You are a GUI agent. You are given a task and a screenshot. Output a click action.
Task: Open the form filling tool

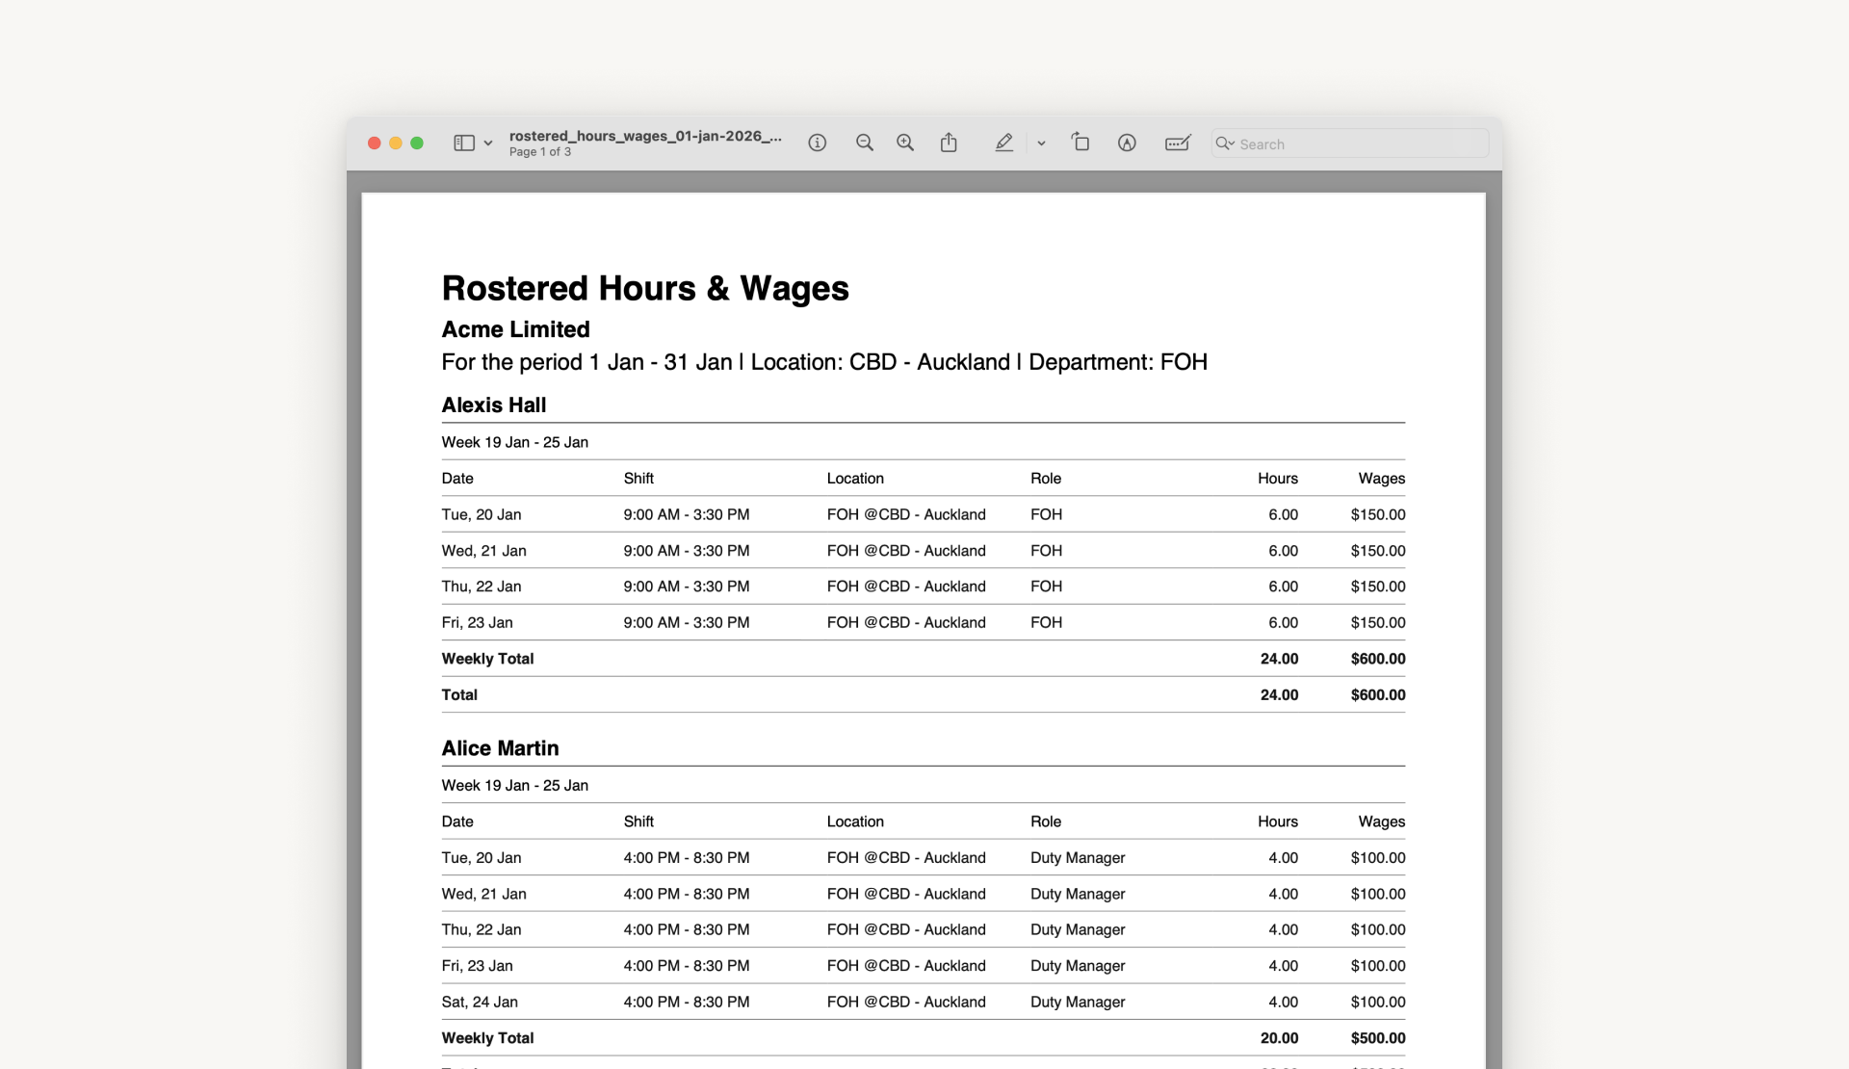1177,143
